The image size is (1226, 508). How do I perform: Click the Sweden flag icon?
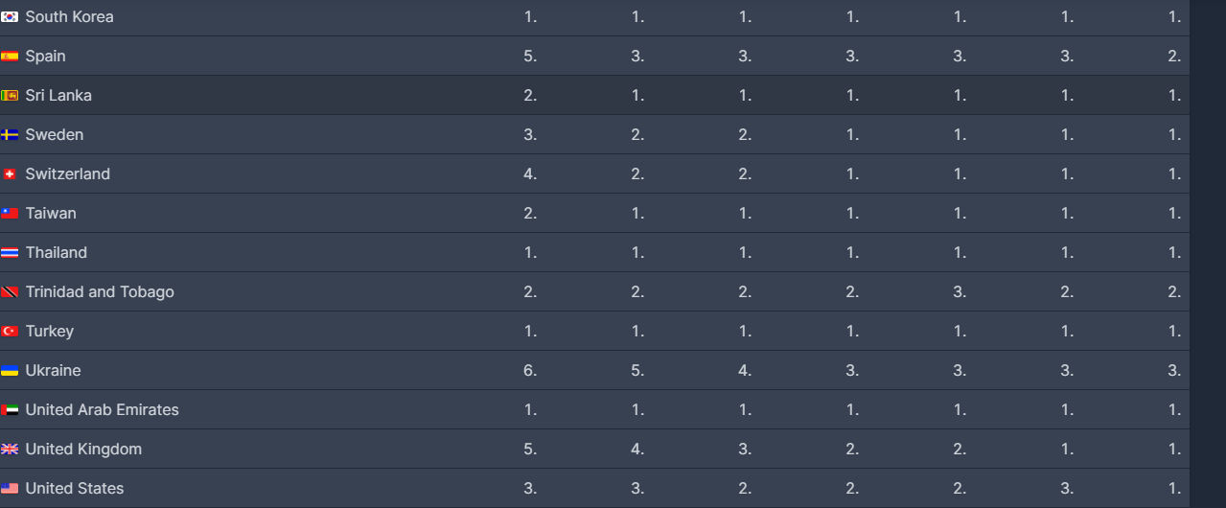pos(10,135)
